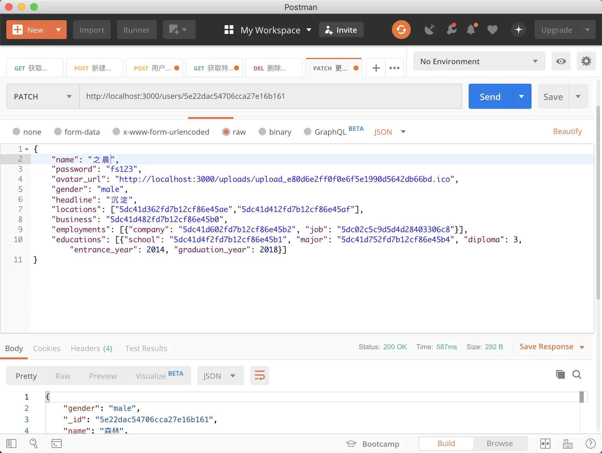Open the notifications bell
The image size is (602, 453).
(471, 30)
